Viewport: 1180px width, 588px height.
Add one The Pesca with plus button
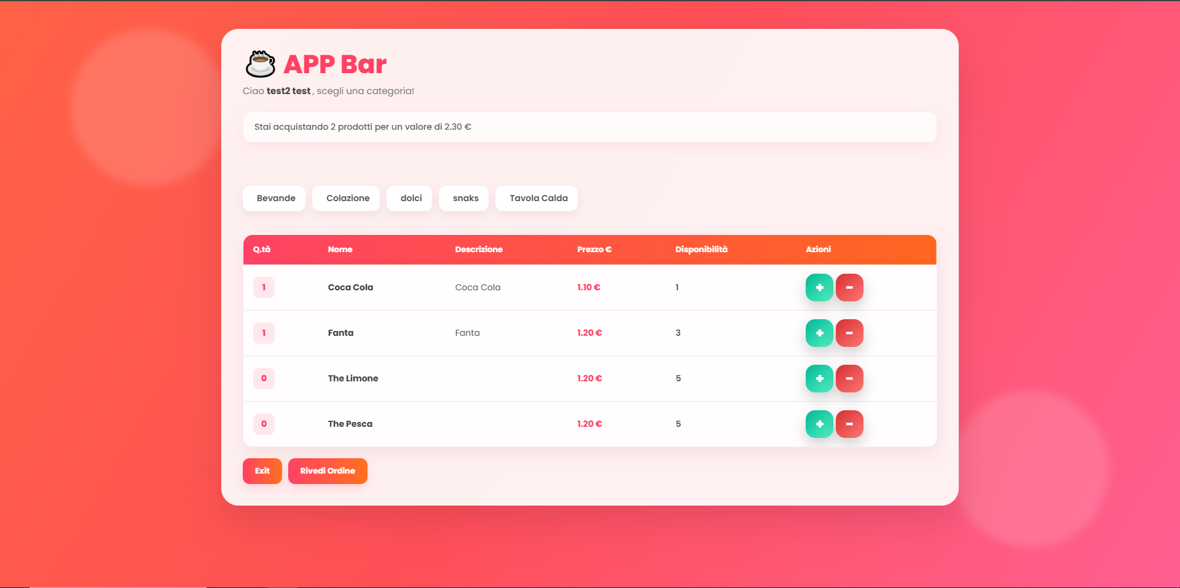click(819, 424)
